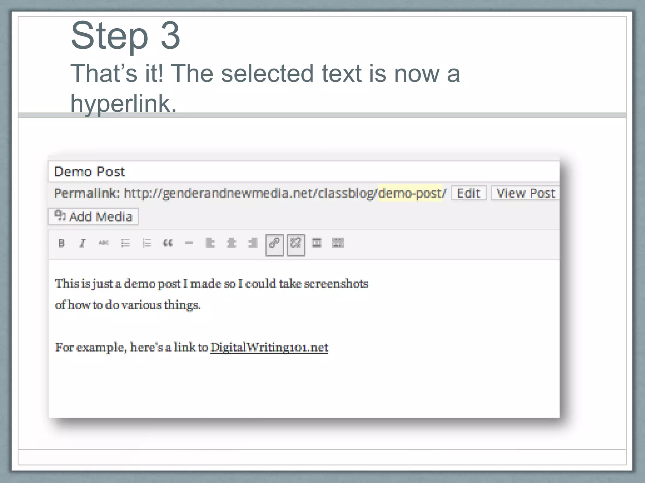Click the Demo Post title field
Screen dimensions: 645x483
point(304,172)
